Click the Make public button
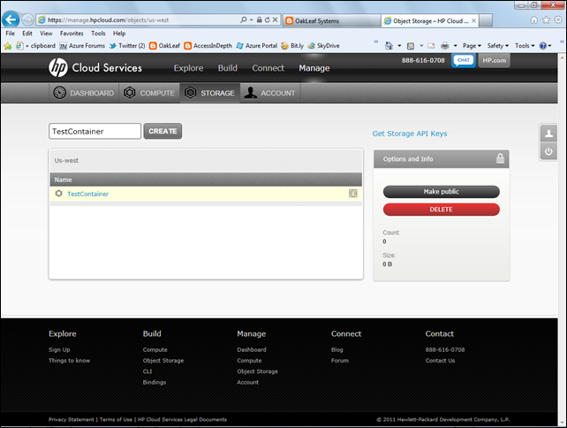Viewport: 567px width, 428px height. [442, 192]
